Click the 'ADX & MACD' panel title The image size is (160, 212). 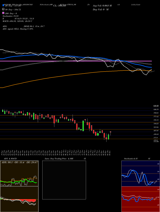10,159
